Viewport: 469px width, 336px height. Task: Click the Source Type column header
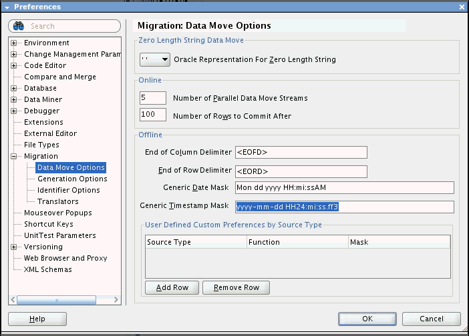196,242
